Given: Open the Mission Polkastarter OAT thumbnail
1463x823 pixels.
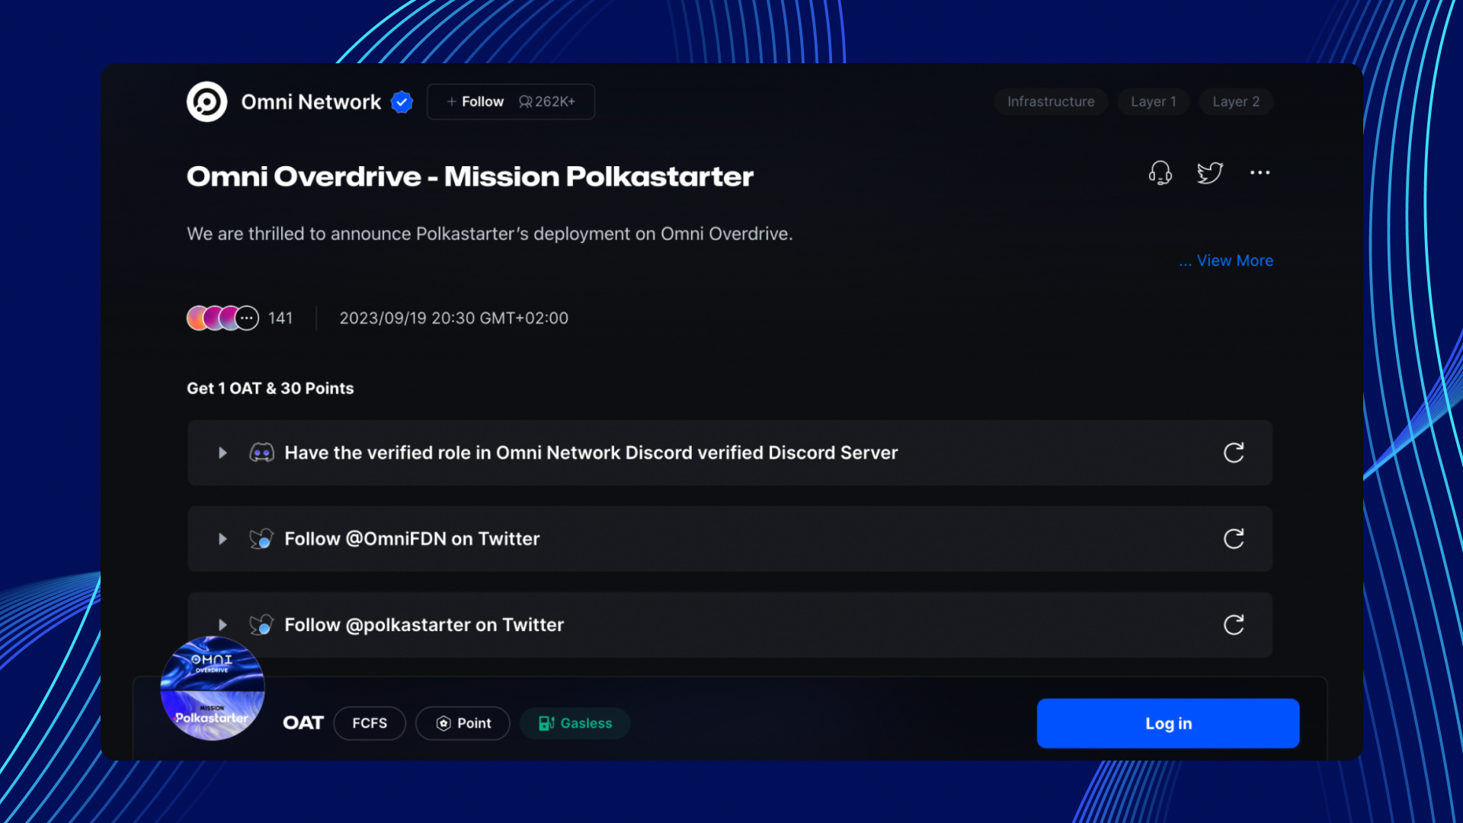Looking at the screenshot, I should click(213, 688).
